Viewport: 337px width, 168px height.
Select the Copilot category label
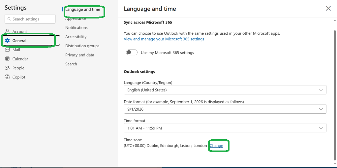pos(19,77)
